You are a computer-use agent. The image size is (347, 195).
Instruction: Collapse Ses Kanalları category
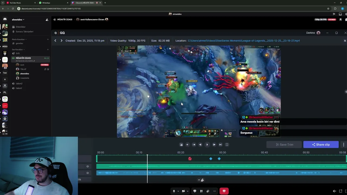18,50
